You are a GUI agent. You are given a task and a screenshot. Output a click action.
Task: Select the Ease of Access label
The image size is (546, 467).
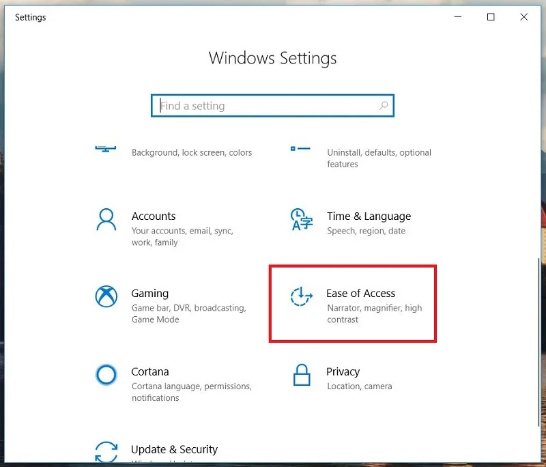361,294
